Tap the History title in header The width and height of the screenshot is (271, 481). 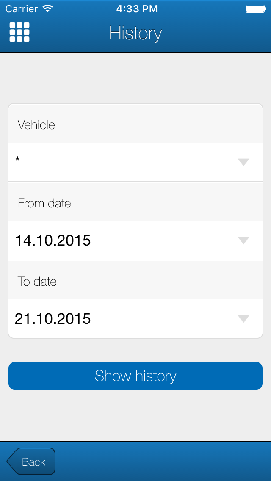click(x=135, y=33)
